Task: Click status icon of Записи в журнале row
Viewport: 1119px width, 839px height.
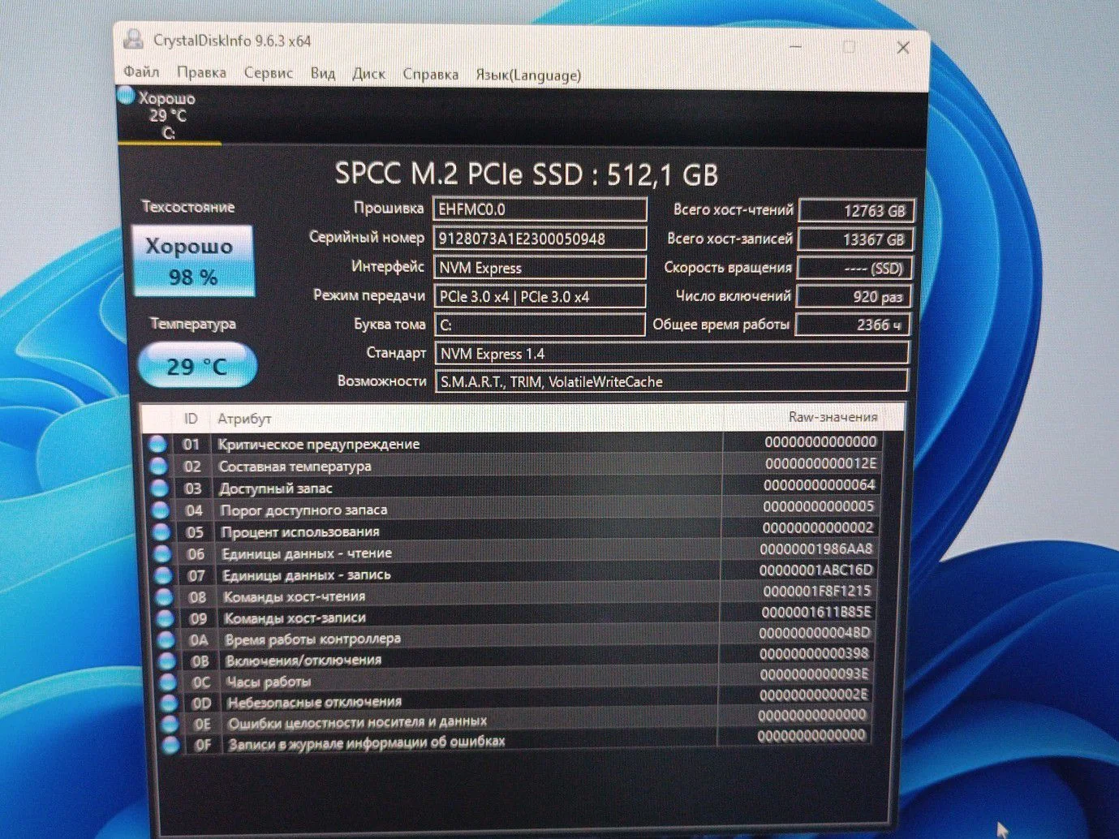Action: [x=170, y=745]
